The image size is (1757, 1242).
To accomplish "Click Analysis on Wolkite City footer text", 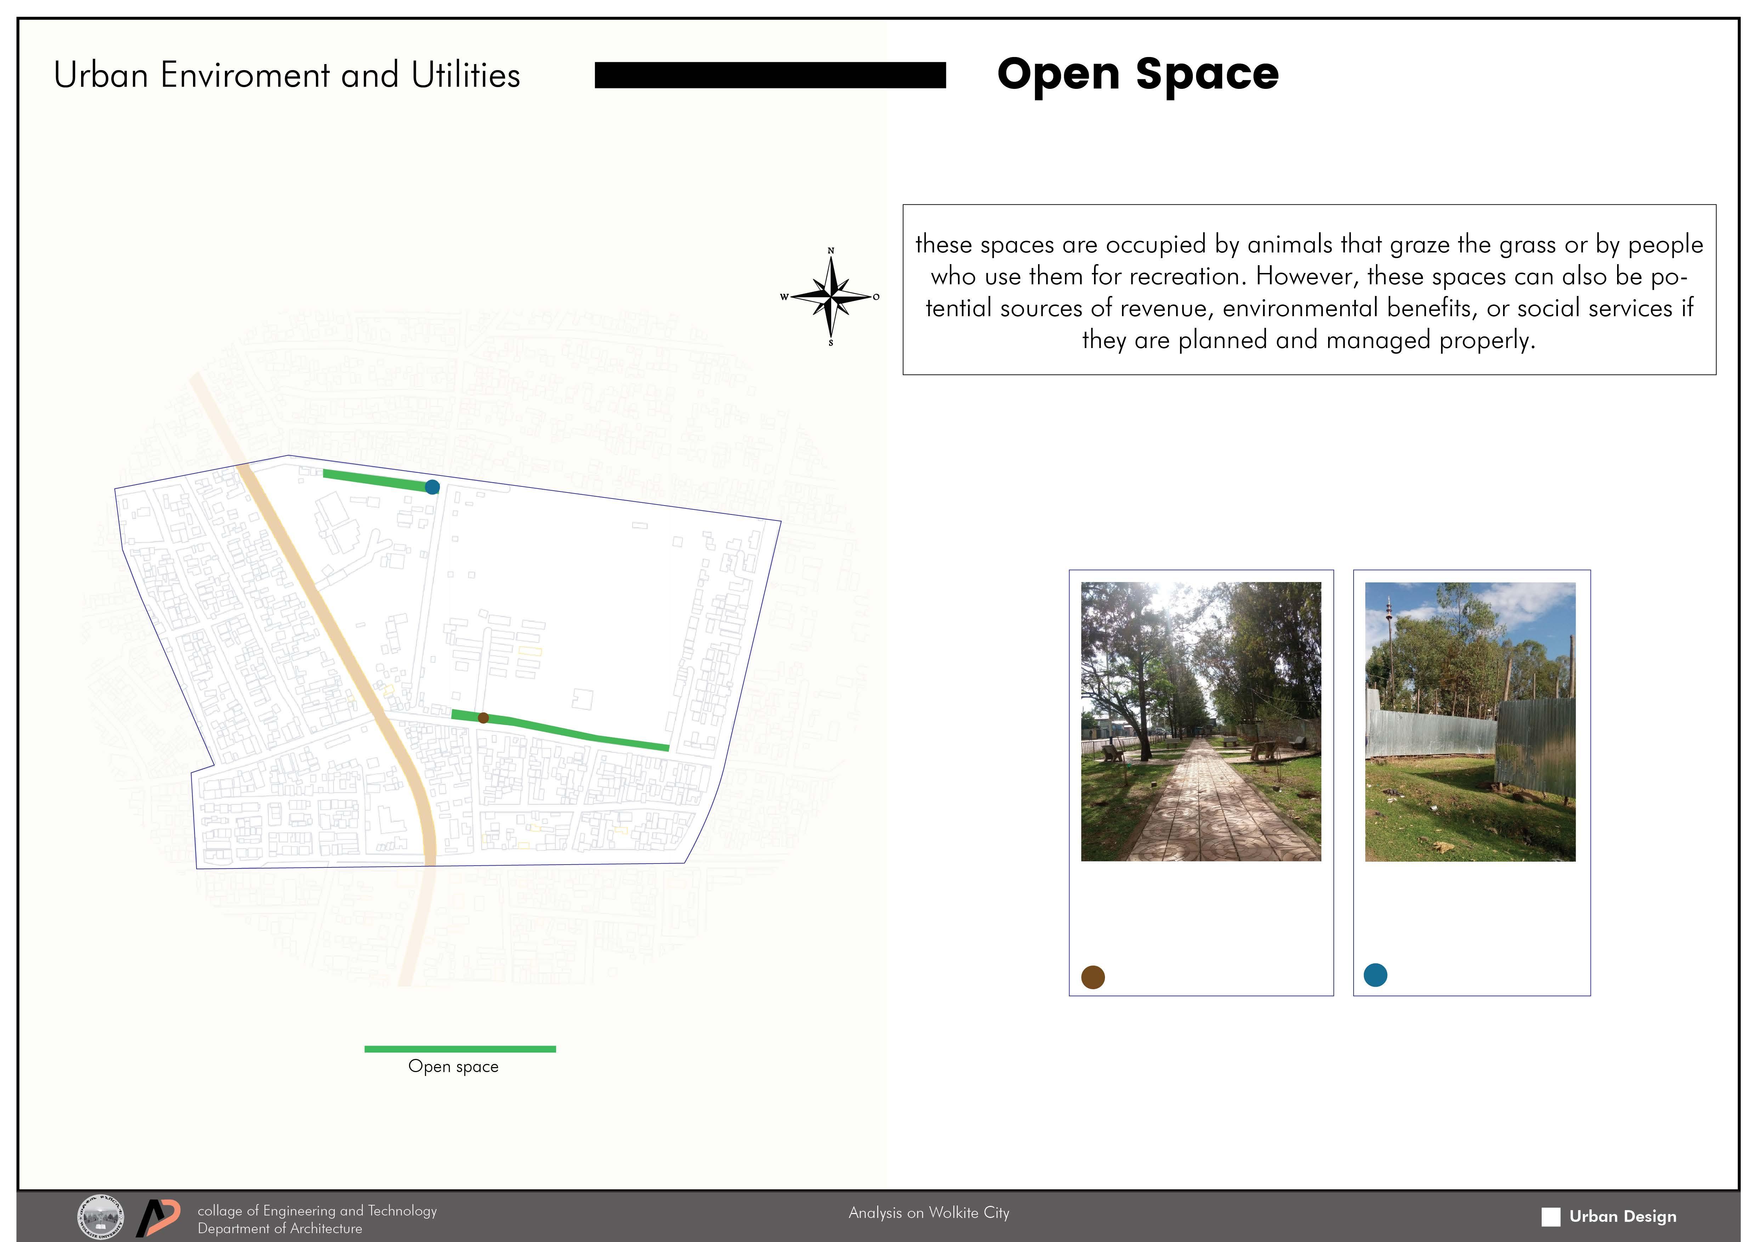I will (929, 1213).
